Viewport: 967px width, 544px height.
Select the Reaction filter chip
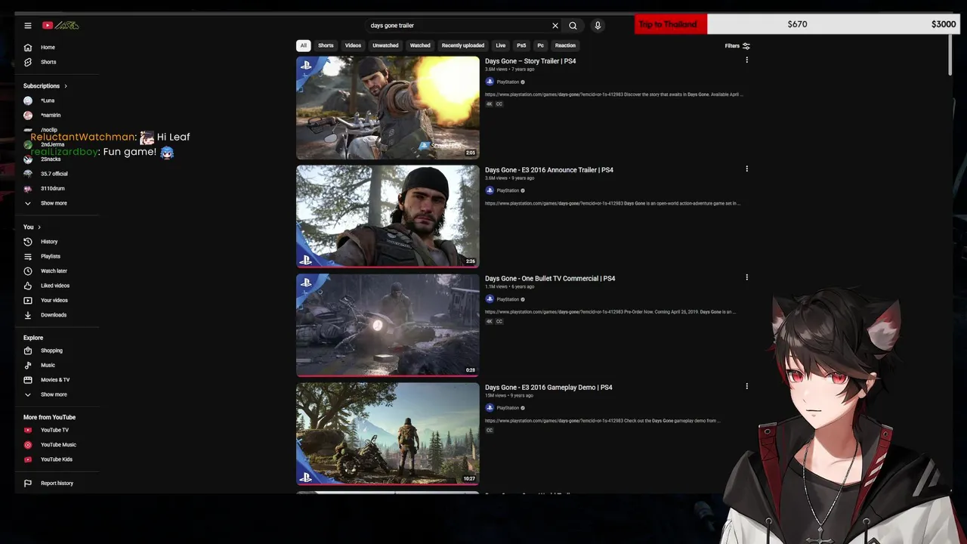565,45
